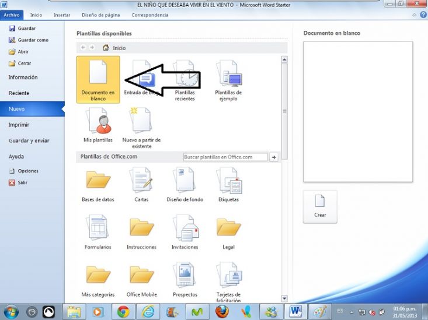428x320 pixels.
Task: Open the Etiquetas templates
Action: 228,185
